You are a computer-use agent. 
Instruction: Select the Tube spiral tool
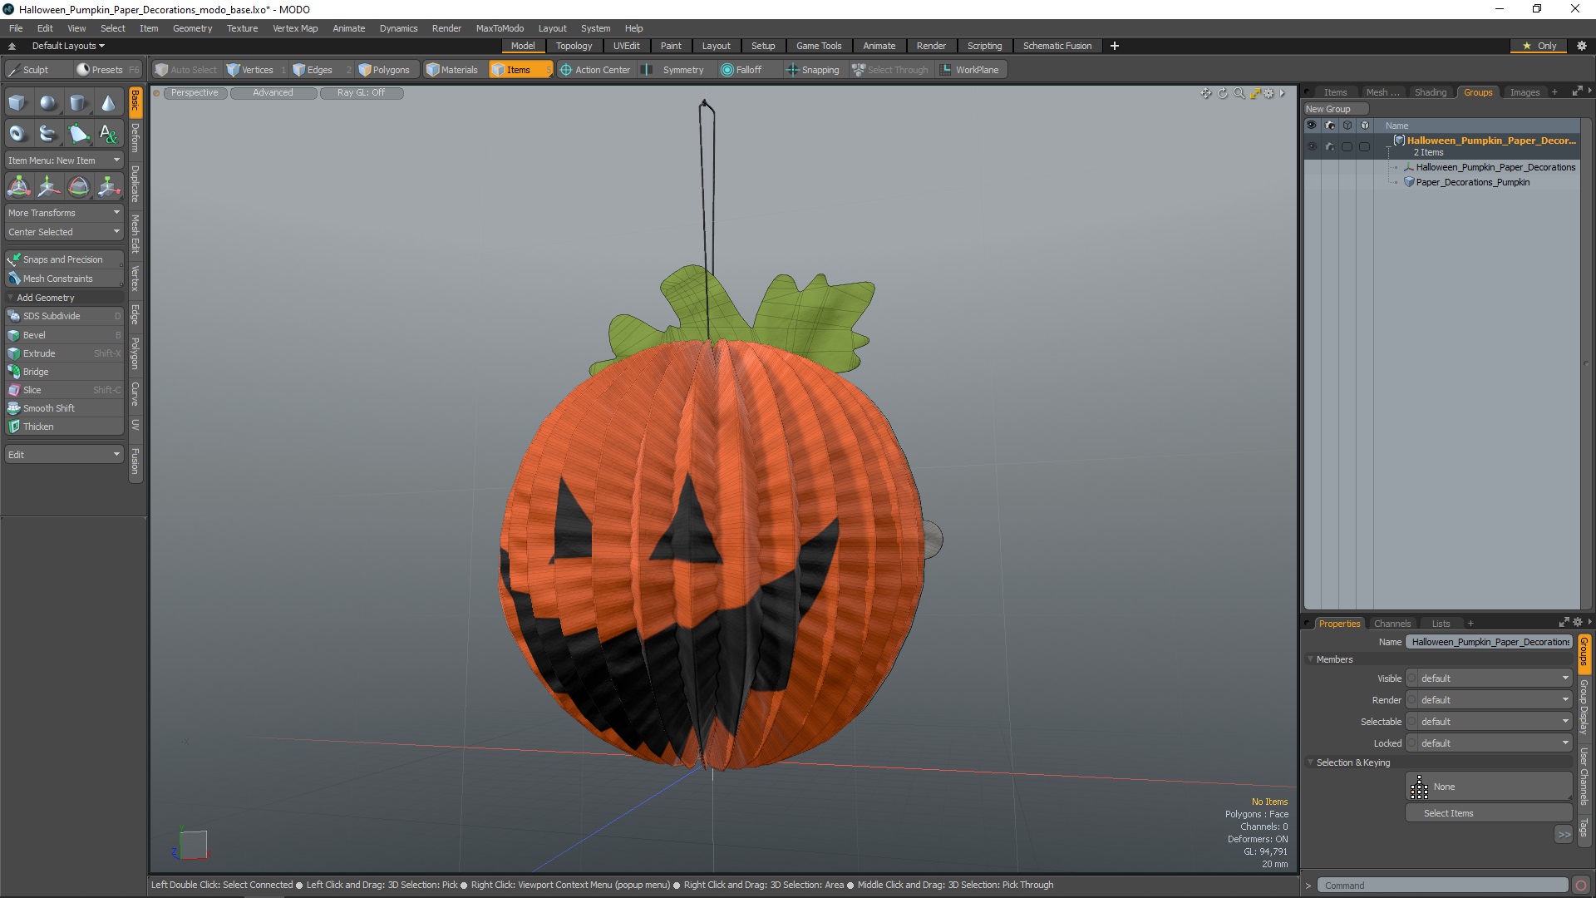coord(48,133)
